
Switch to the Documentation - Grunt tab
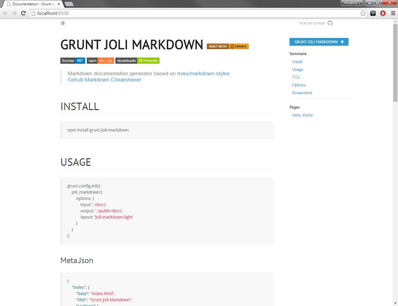tap(33, 4)
